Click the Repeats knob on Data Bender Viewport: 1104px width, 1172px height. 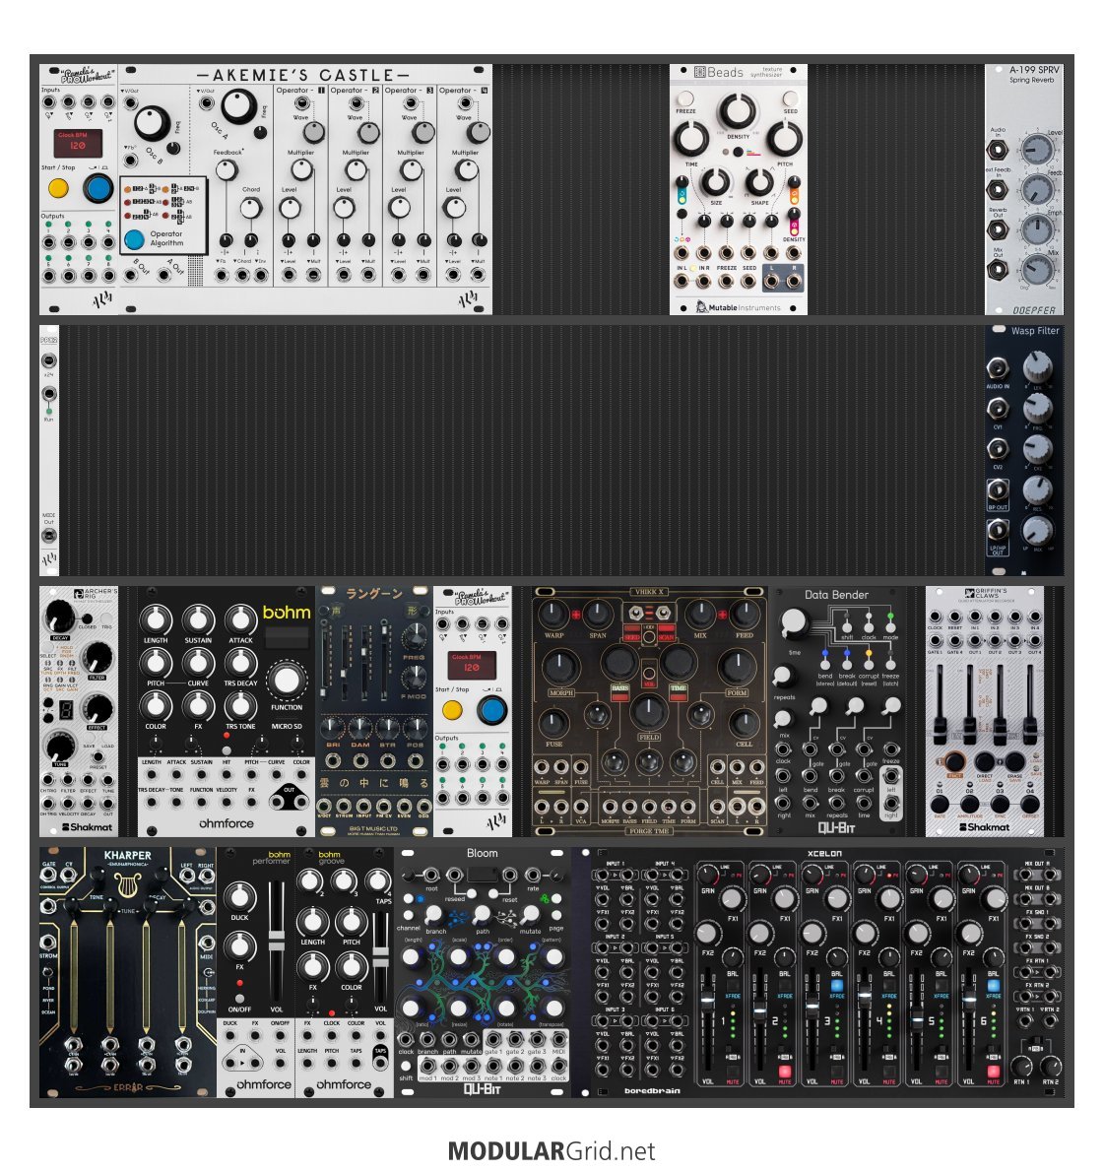pyautogui.click(x=783, y=676)
